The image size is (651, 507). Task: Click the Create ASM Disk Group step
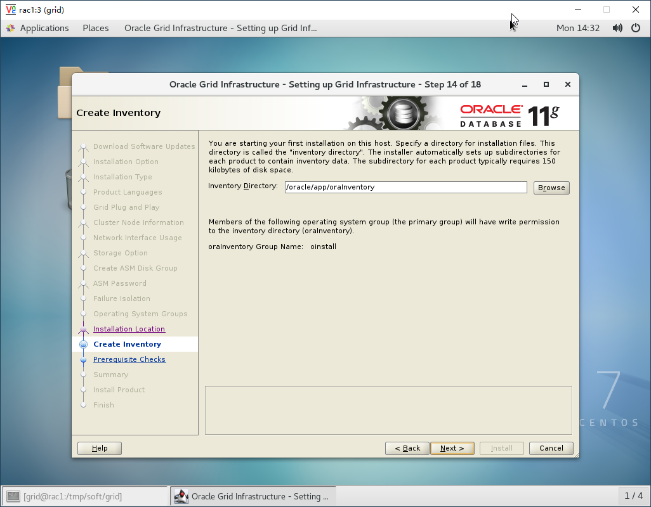click(135, 268)
